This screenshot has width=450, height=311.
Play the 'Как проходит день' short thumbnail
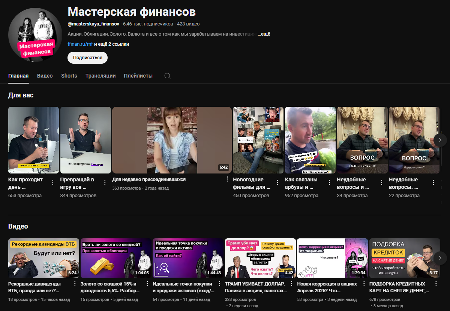pyautogui.click(x=33, y=140)
